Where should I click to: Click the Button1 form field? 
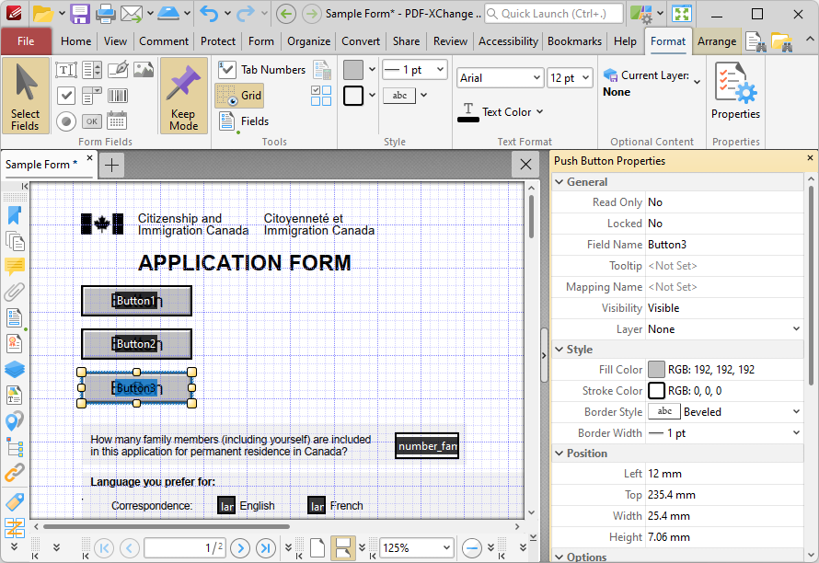[x=136, y=301]
